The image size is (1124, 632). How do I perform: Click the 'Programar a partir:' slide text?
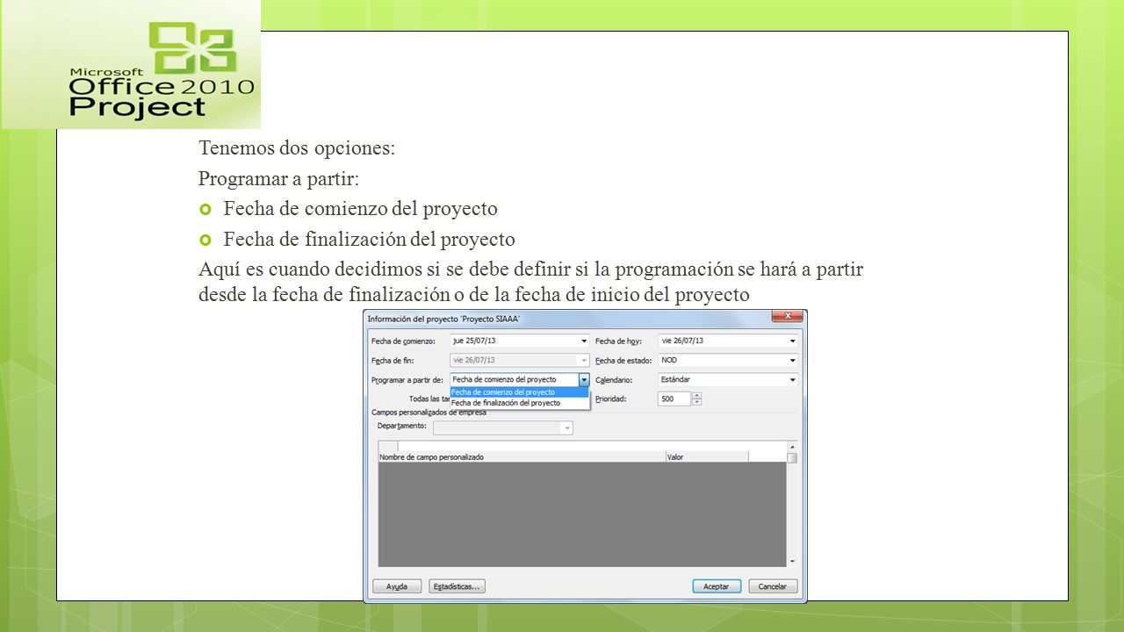(x=278, y=179)
